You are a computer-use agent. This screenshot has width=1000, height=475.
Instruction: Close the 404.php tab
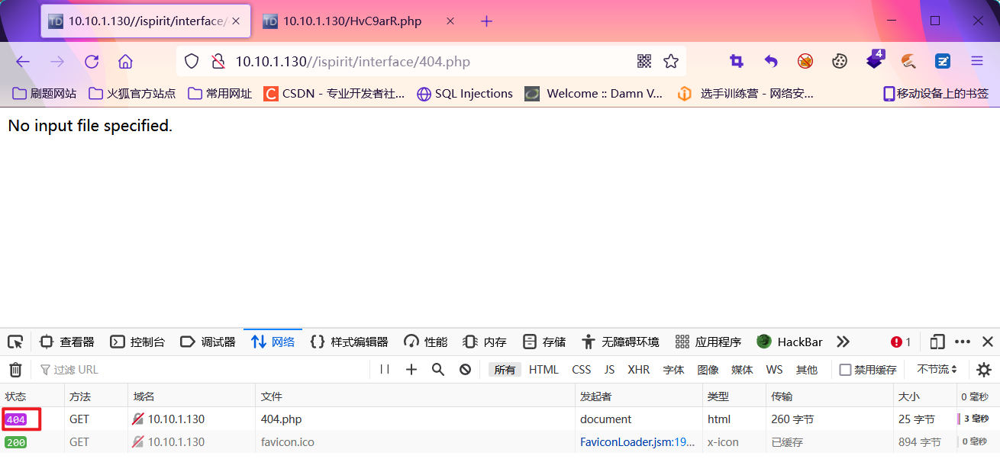[236, 21]
